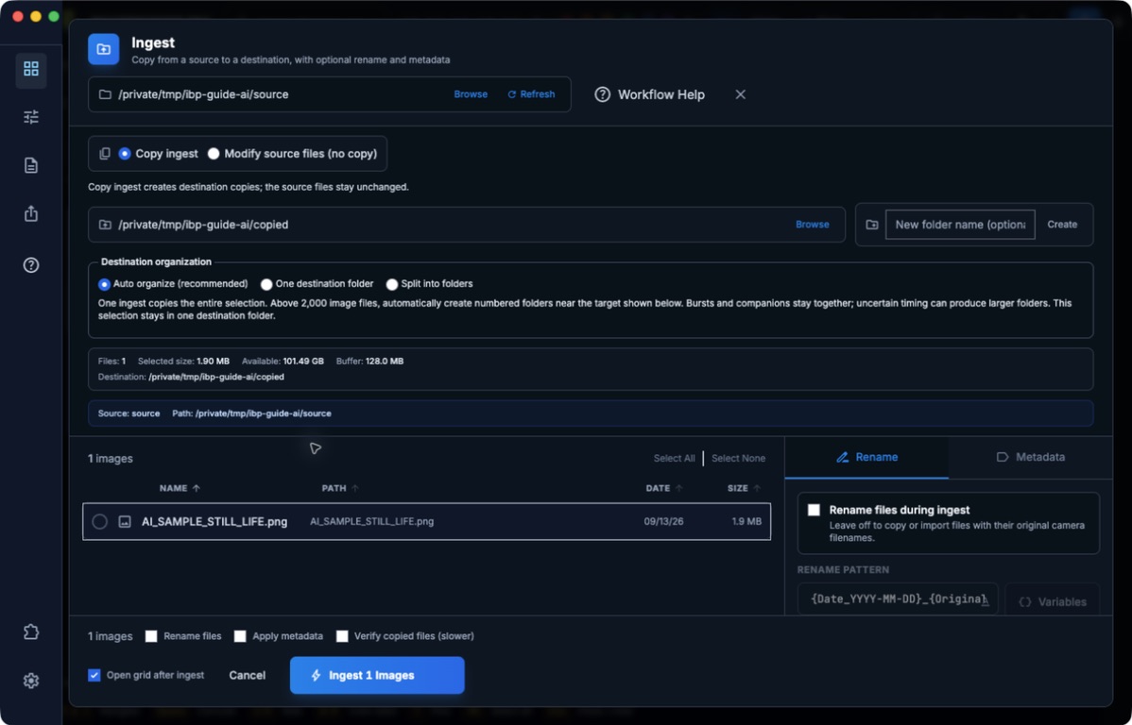Click Refresh next to source path

pos(531,94)
